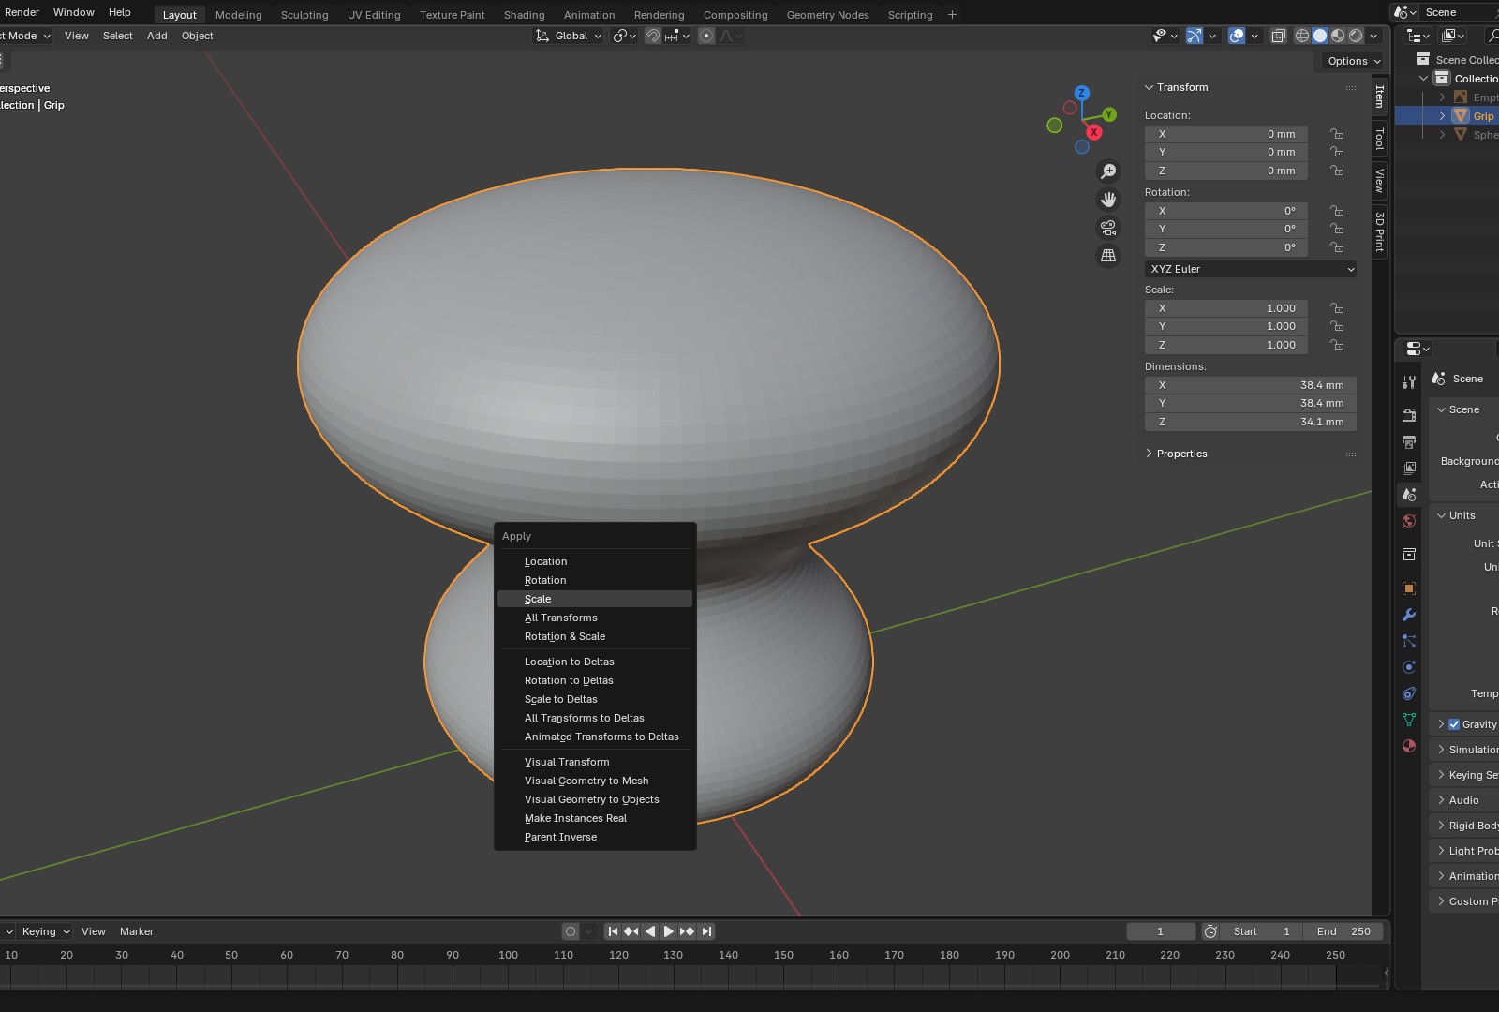The width and height of the screenshot is (1499, 1012).
Task: Open the Material properties tab
Action: [1409, 746]
